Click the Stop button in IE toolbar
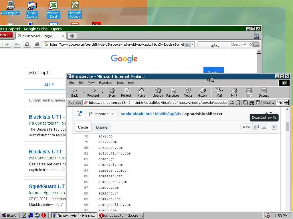The image size is (293, 219). pos(112,93)
